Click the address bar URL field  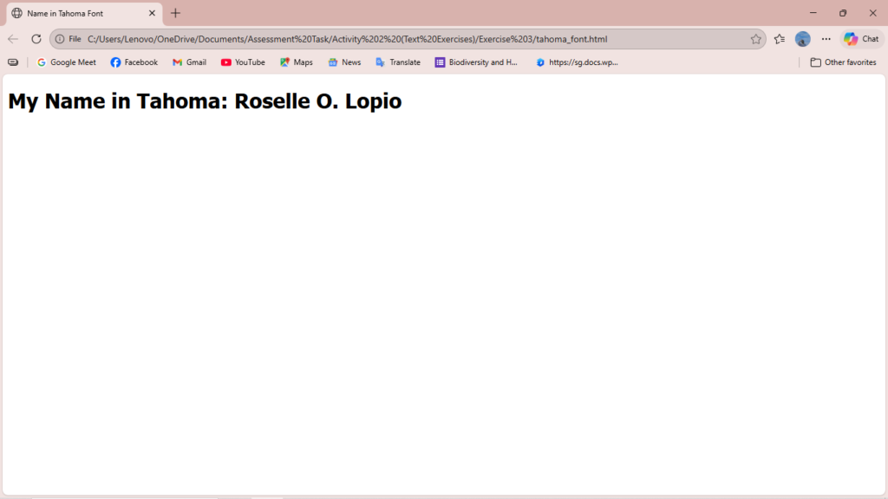390,39
